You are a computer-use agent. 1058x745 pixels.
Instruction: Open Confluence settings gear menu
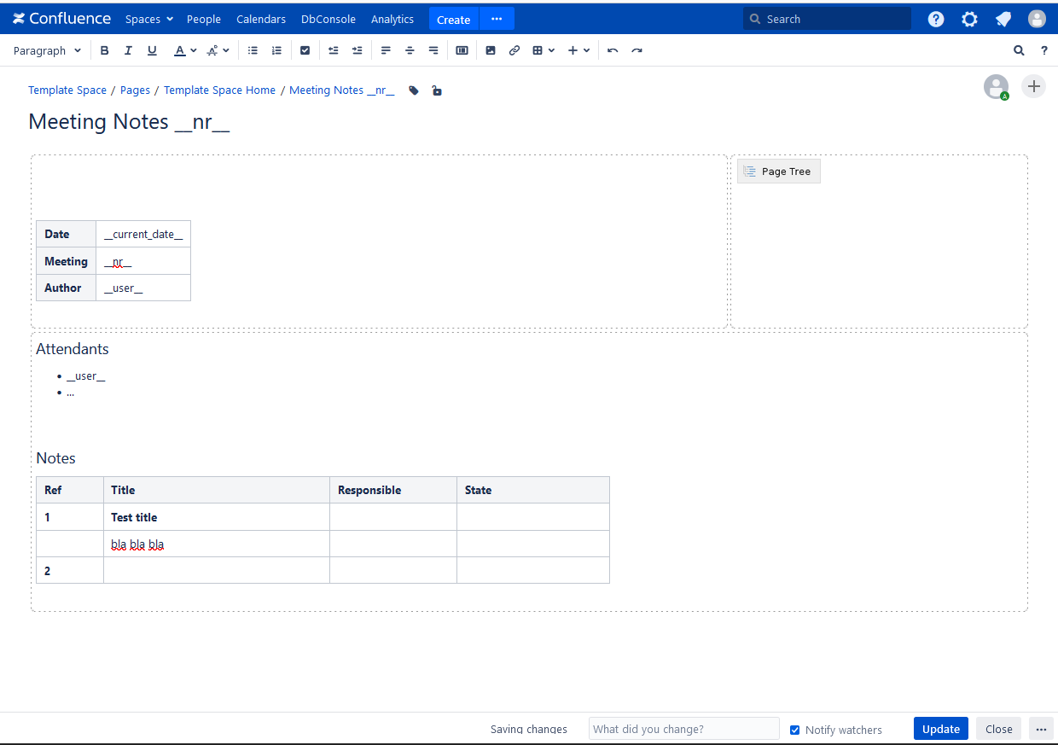coord(969,19)
